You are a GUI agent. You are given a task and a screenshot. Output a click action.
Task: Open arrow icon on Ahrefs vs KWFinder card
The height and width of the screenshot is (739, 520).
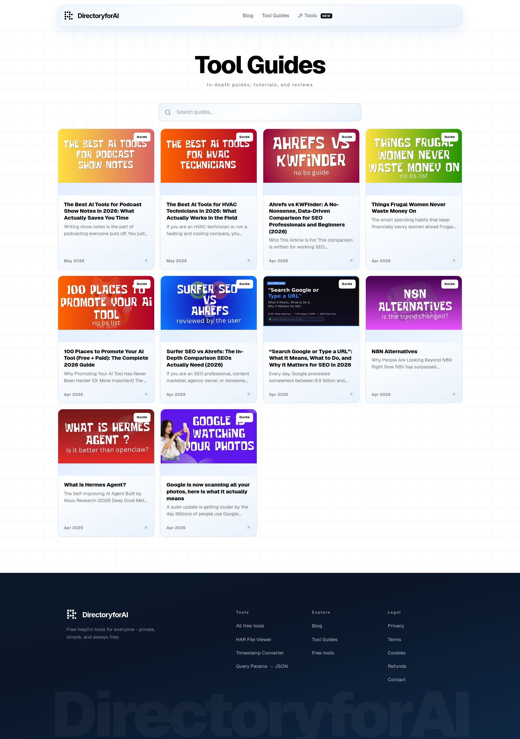point(351,261)
